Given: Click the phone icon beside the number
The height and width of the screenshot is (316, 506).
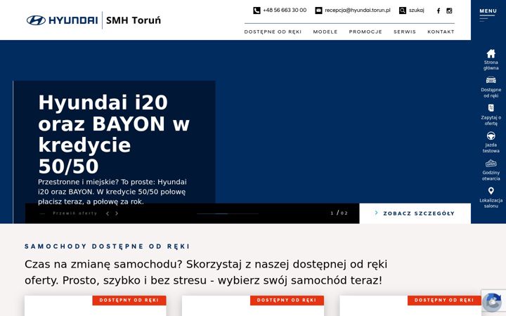Looking at the screenshot, I should [x=257, y=11].
